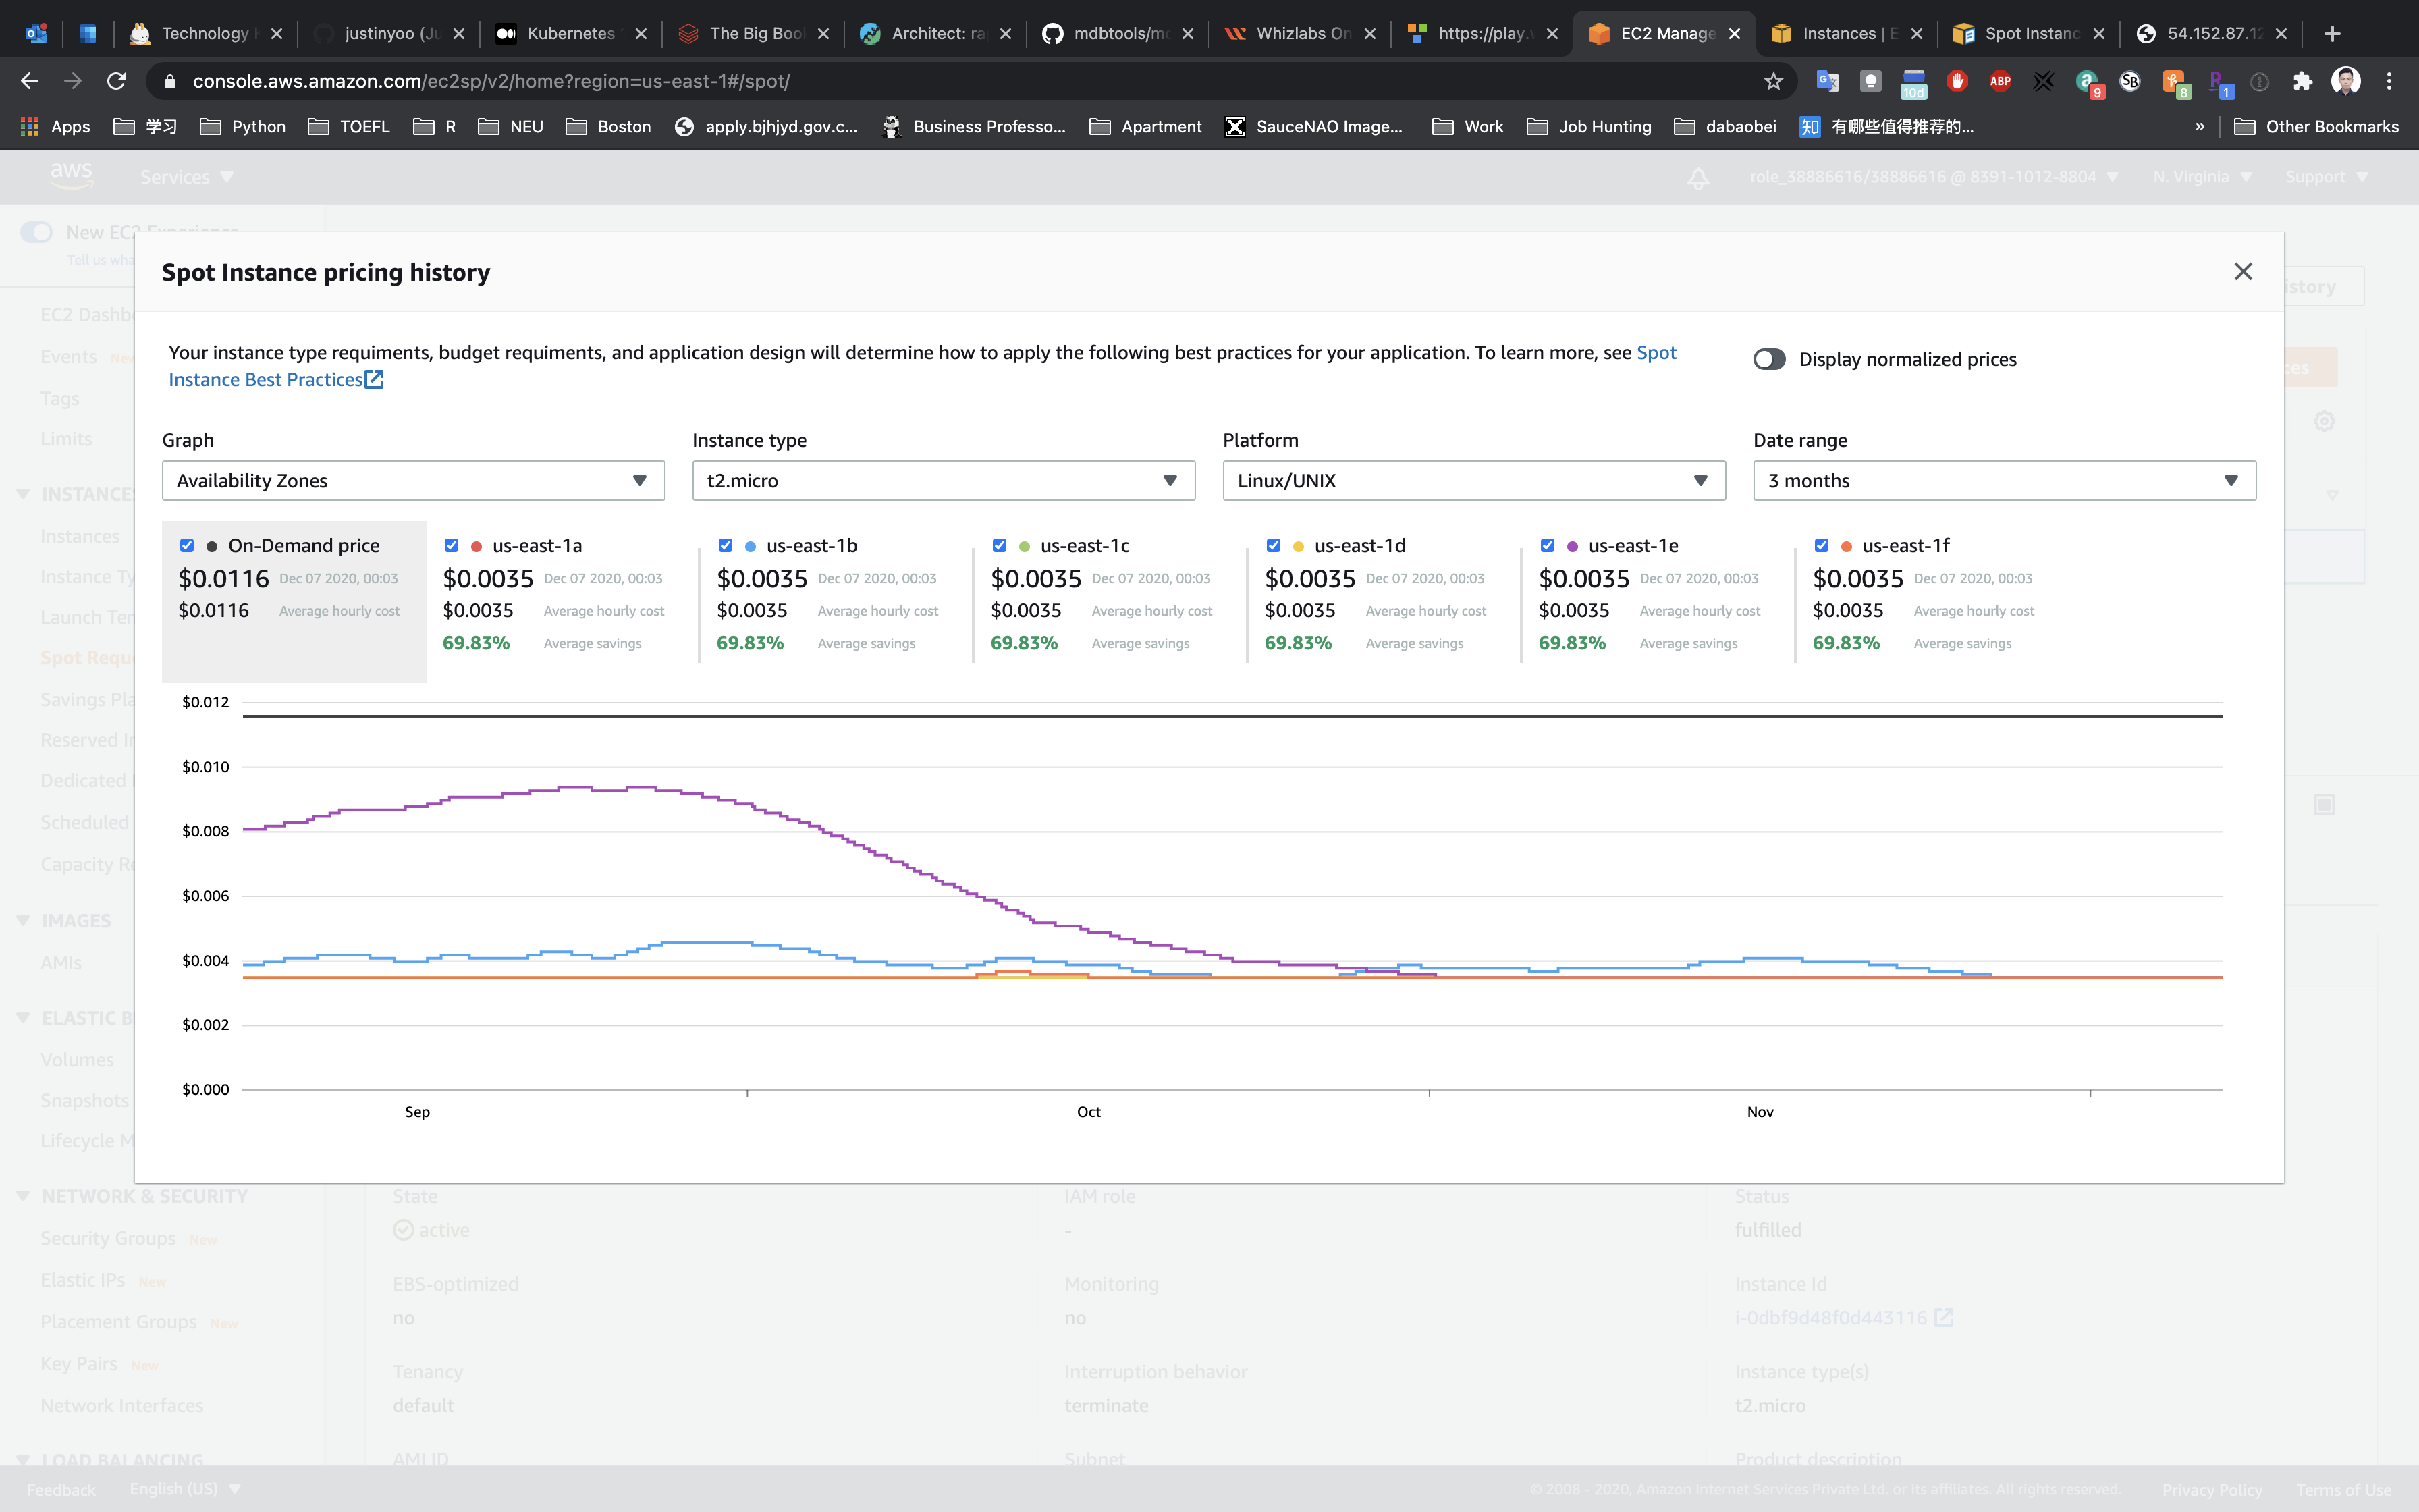2419x1512 pixels.
Task: Toggle the Display normalized prices switch
Action: tap(1769, 359)
